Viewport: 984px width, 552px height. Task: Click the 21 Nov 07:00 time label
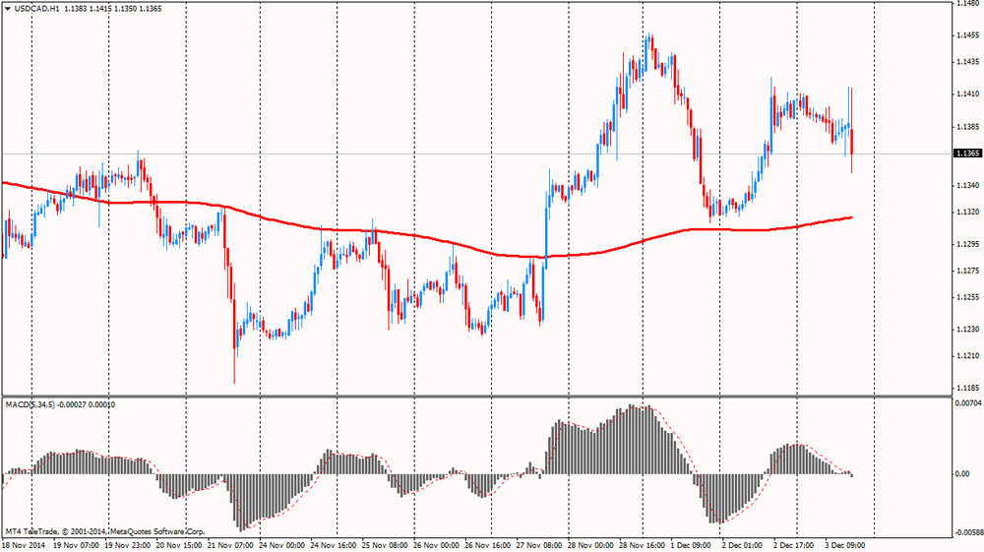230,546
